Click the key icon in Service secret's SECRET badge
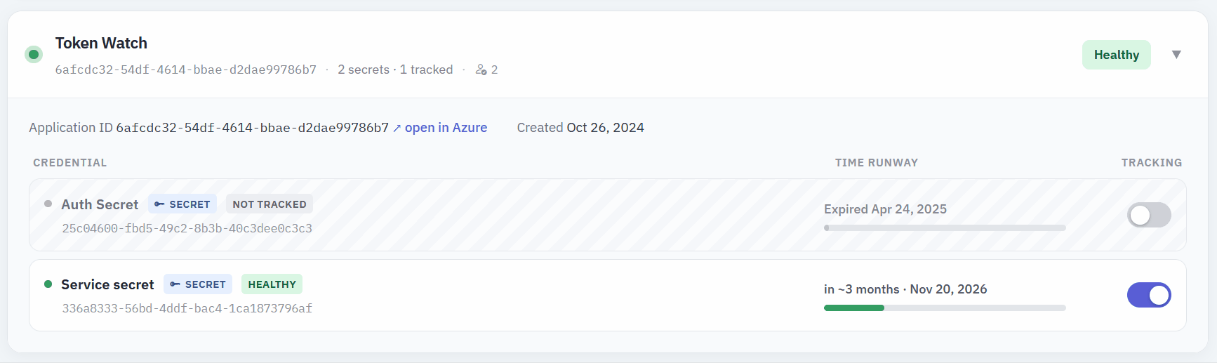Viewport: 1217px width, 363px height. 175,284
